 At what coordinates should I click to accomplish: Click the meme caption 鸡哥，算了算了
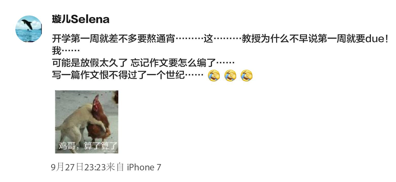88,146
